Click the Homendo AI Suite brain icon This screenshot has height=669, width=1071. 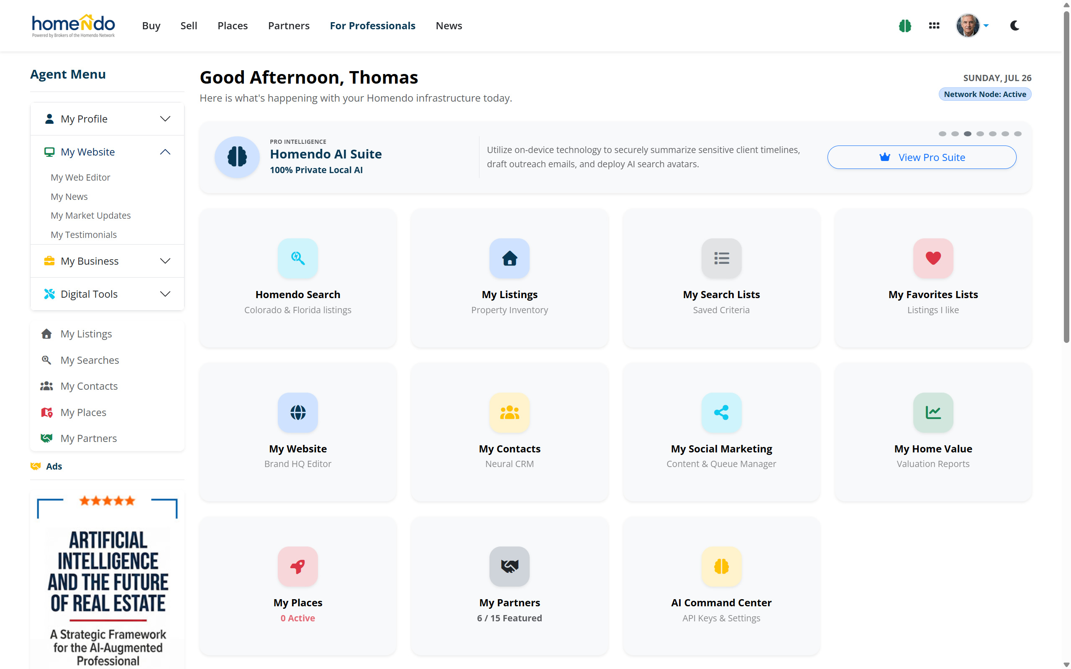[x=237, y=157]
